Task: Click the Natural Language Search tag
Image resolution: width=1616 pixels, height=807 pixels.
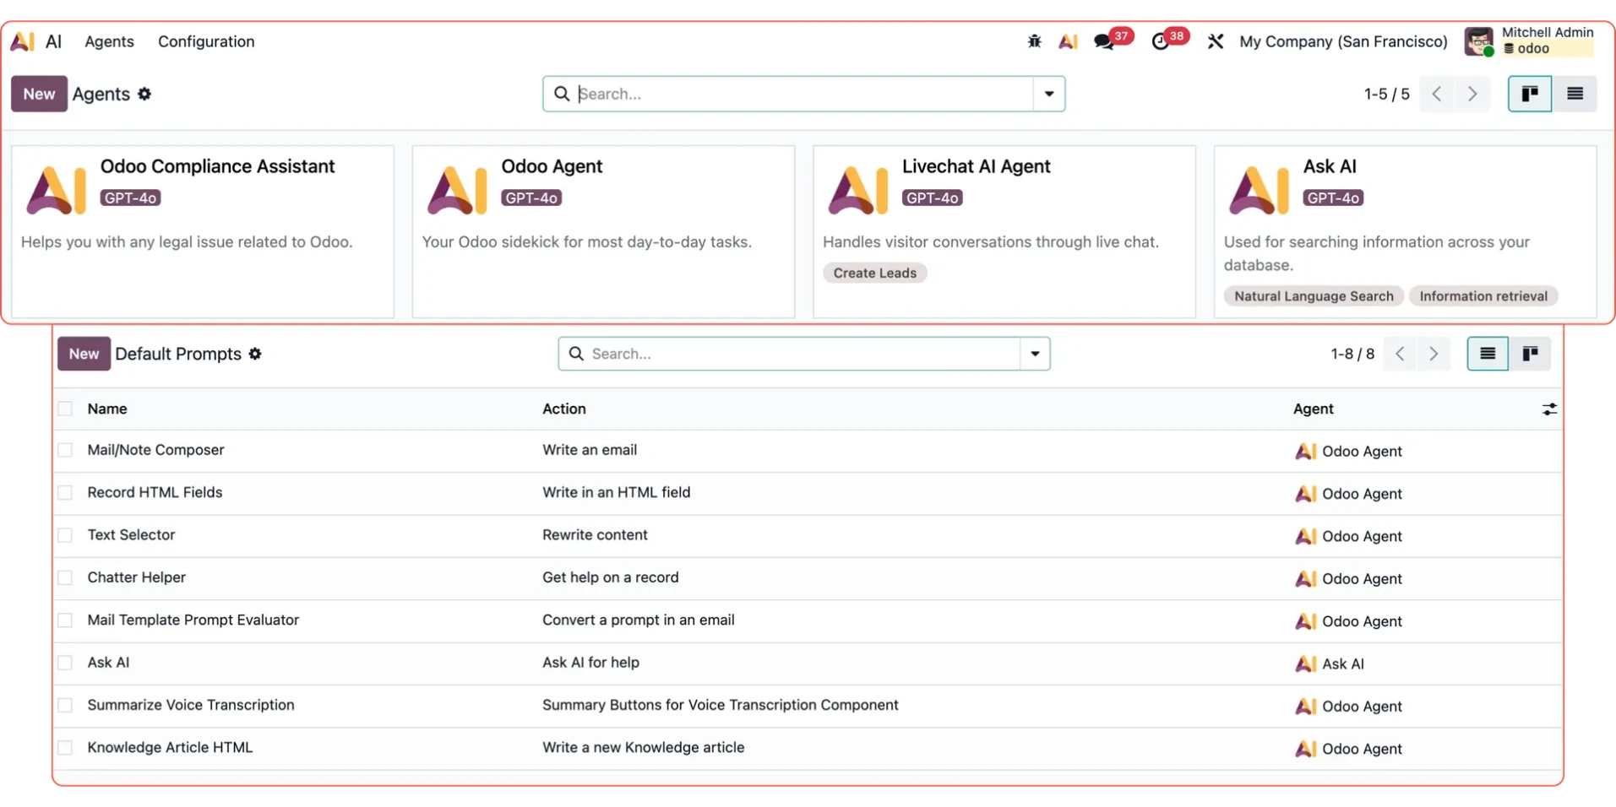Action: pos(1314,296)
